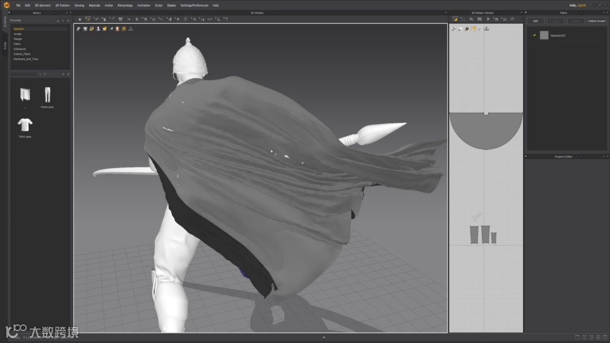Open the Sewing menu
Screen dimensions: 610x343
[79, 5]
